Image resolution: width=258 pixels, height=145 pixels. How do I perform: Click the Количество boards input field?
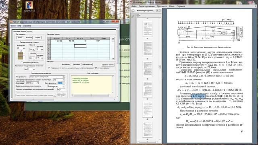click(20, 48)
